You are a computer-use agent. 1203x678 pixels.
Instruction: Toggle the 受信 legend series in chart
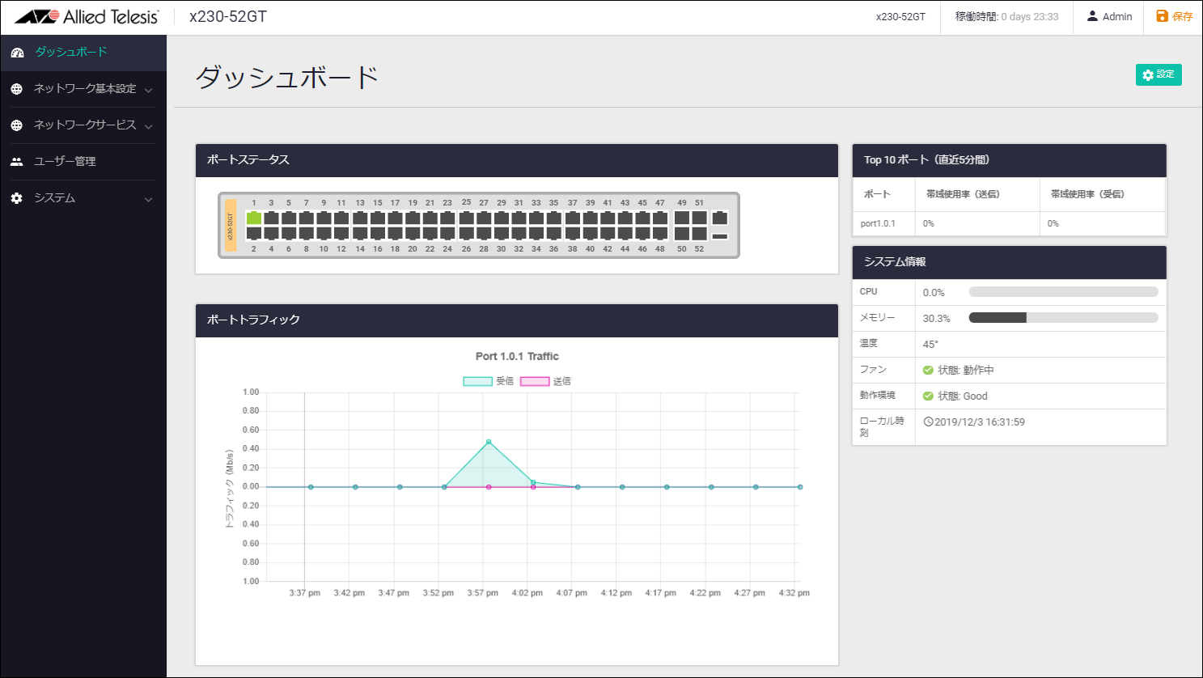click(477, 381)
